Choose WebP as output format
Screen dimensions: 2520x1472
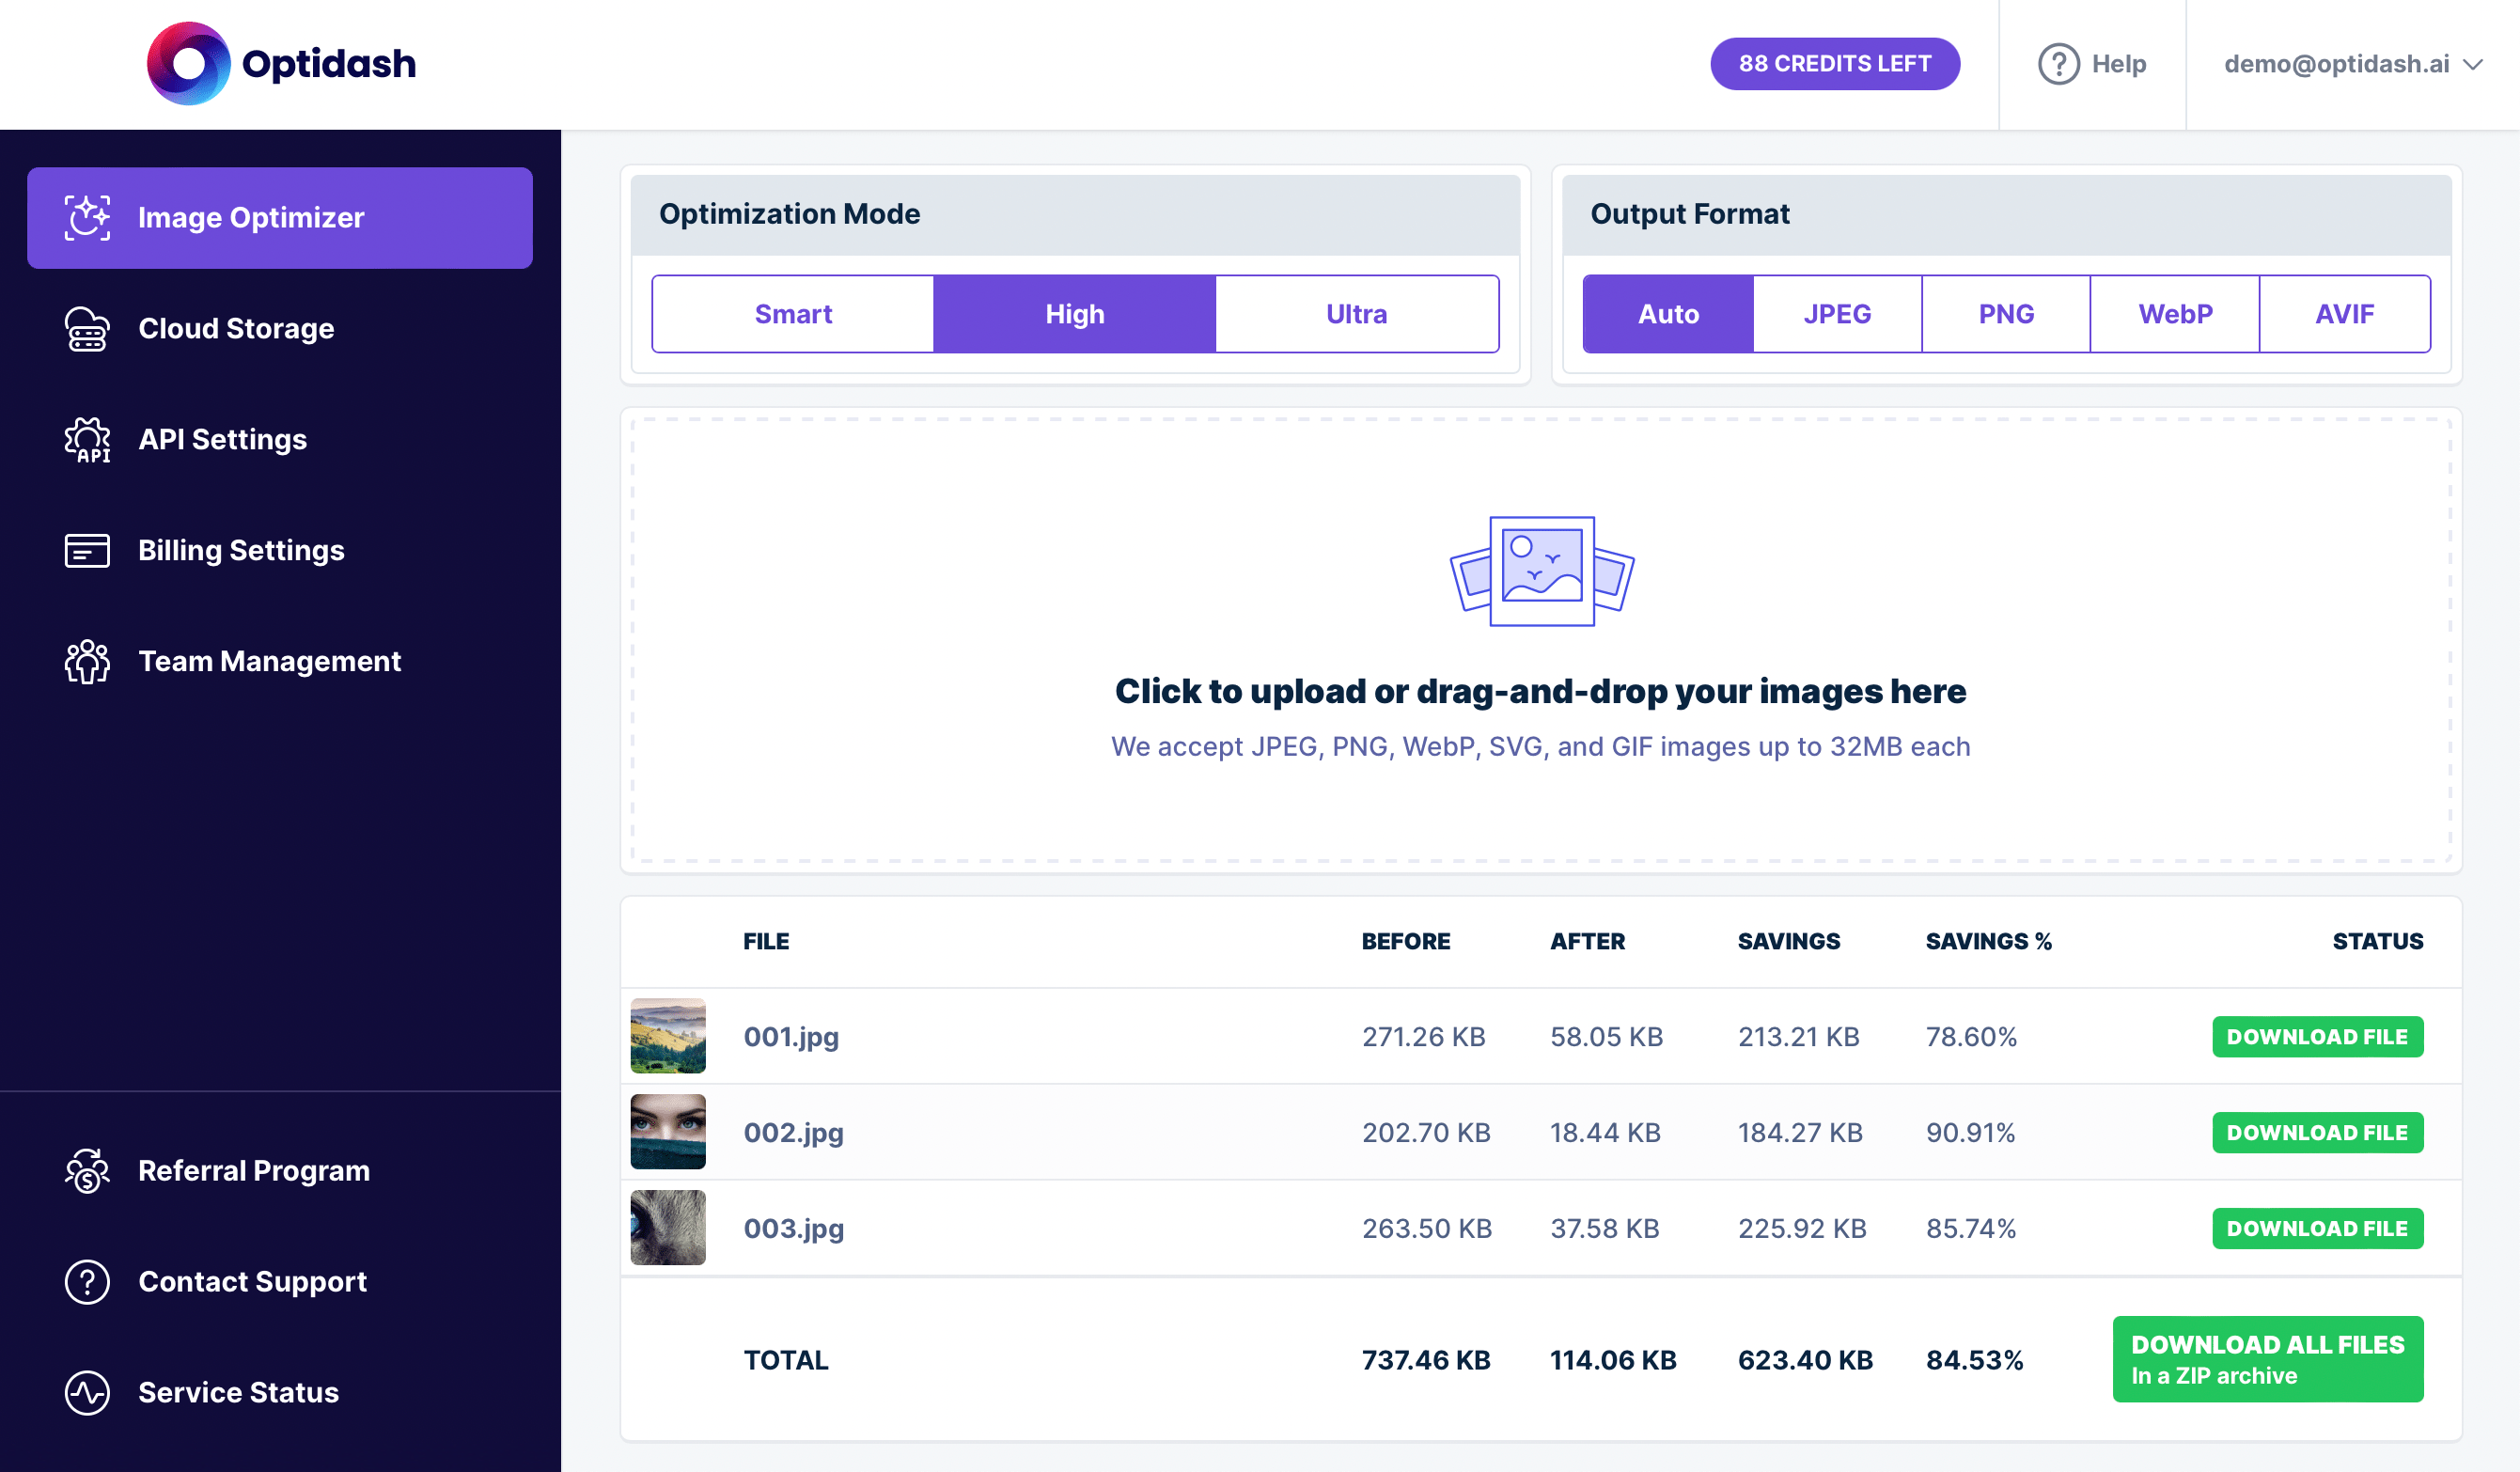click(x=2175, y=313)
